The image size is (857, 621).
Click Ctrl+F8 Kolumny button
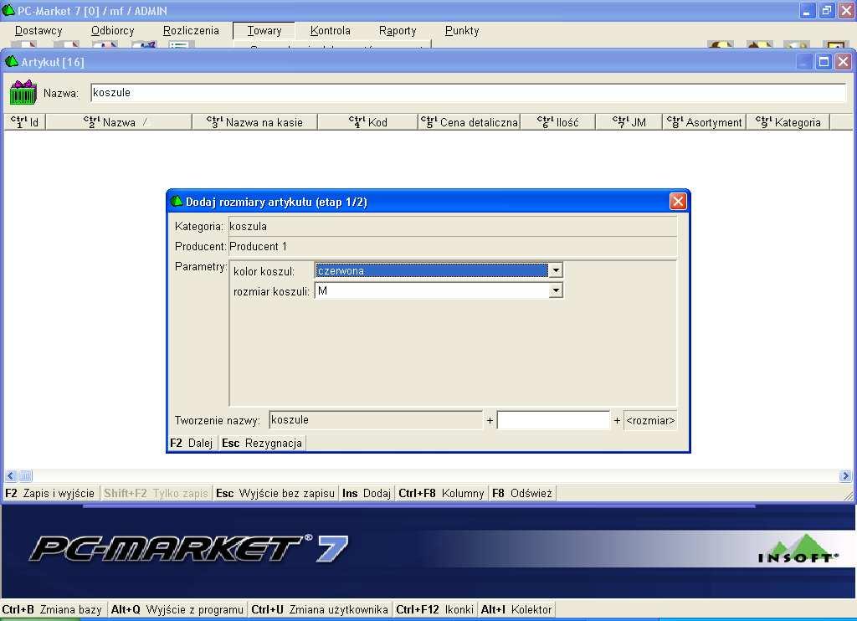441,493
